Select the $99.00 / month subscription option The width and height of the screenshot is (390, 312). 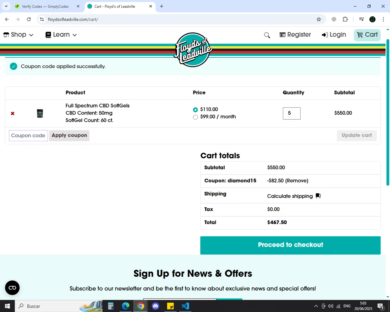tap(195, 117)
